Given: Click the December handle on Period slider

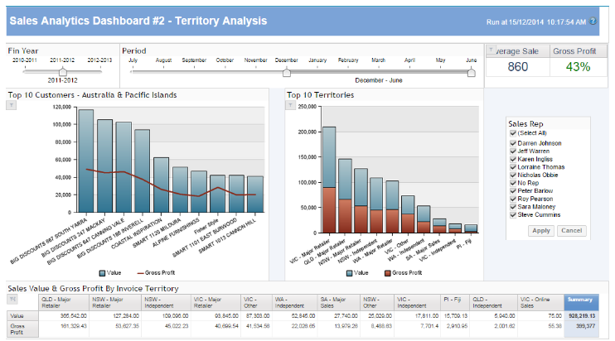Looking at the screenshot, I should pyautogui.click(x=287, y=73).
